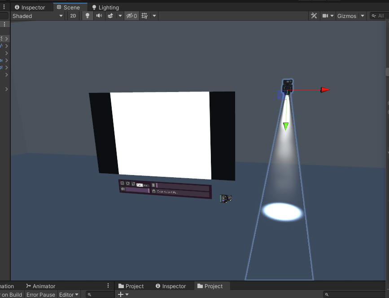Click the scene search All field
Image resolution: width=389 pixels, height=298 pixels.
click(x=379, y=16)
